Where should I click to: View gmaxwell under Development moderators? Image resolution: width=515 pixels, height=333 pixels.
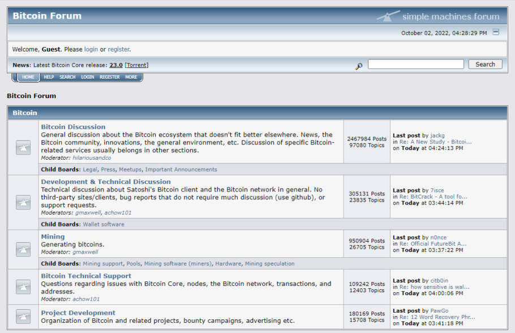(88, 213)
